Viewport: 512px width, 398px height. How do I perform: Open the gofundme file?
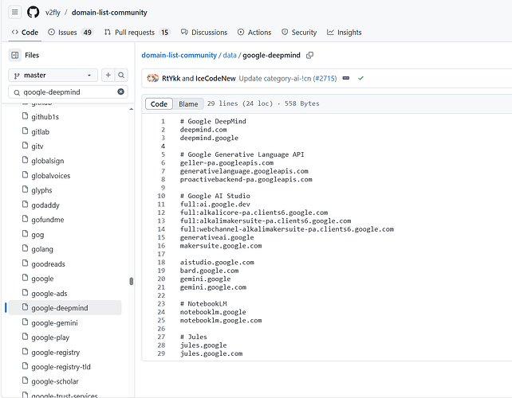(48, 220)
